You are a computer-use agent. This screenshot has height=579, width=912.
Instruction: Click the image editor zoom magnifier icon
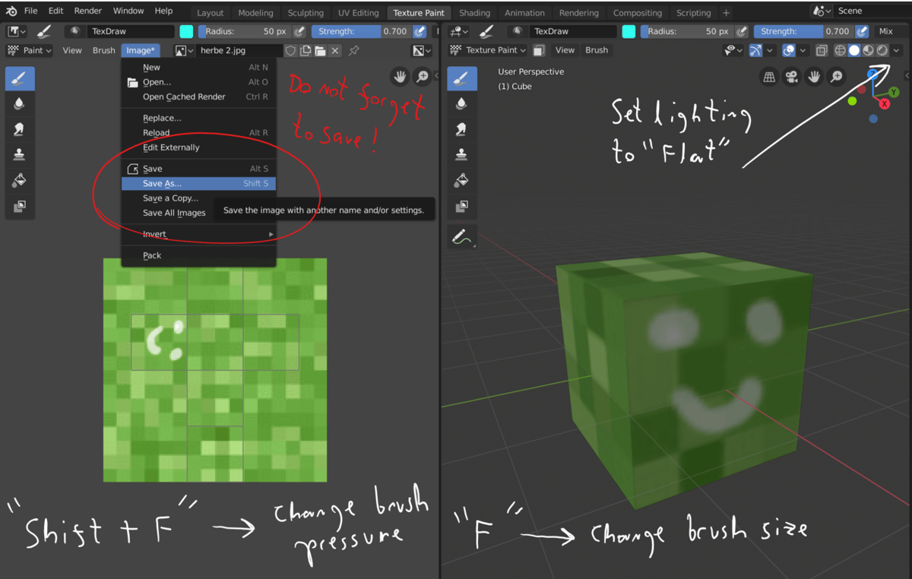(x=422, y=77)
